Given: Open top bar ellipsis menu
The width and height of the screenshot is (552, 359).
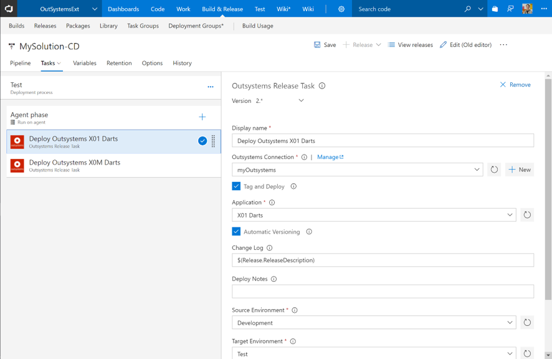Looking at the screenshot, I should pyautogui.click(x=544, y=9).
